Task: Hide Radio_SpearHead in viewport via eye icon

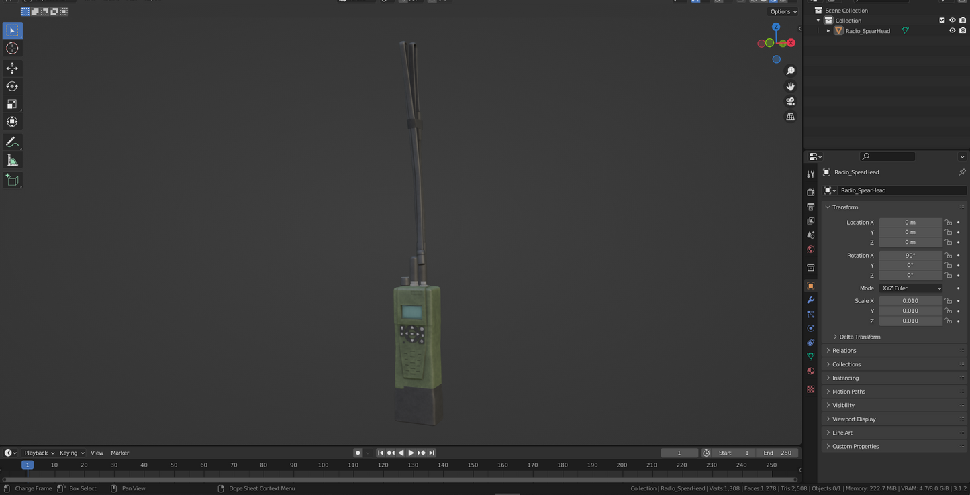Action: (952, 31)
